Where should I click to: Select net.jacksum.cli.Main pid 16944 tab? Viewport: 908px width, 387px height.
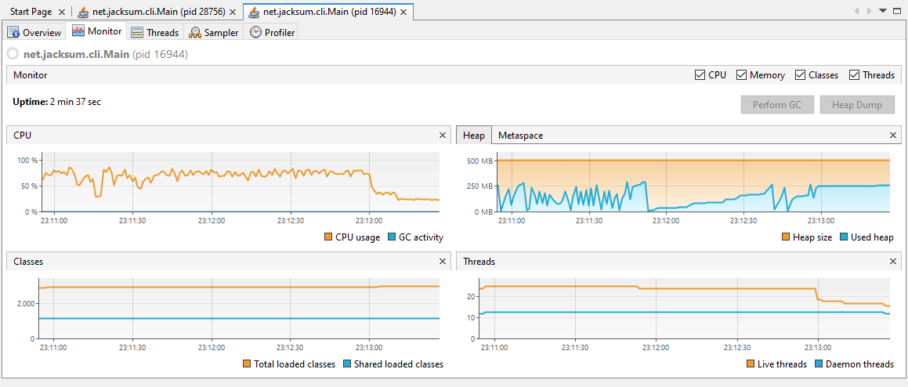[329, 12]
